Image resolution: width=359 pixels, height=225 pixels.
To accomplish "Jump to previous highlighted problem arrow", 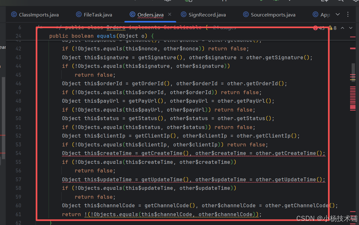I will pyautogui.click(x=342, y=28).
